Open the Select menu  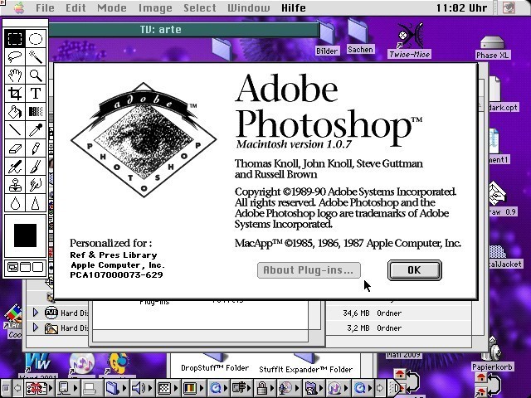coord(200,7)
